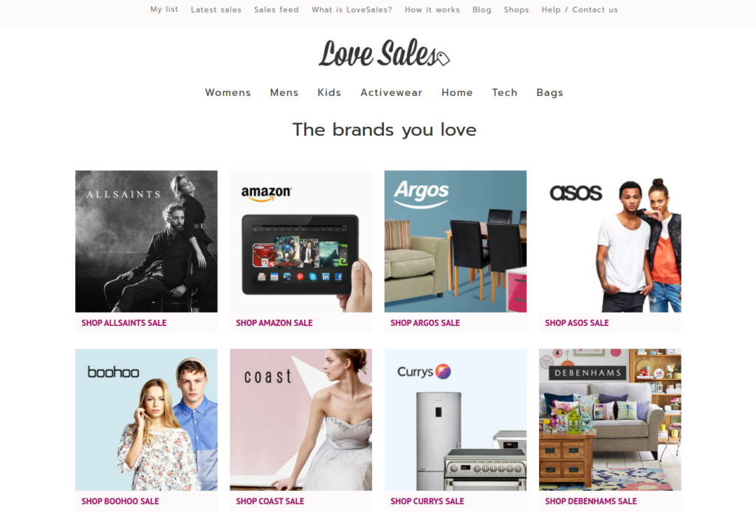Open the Currys appliances image tile

(455, 419)
